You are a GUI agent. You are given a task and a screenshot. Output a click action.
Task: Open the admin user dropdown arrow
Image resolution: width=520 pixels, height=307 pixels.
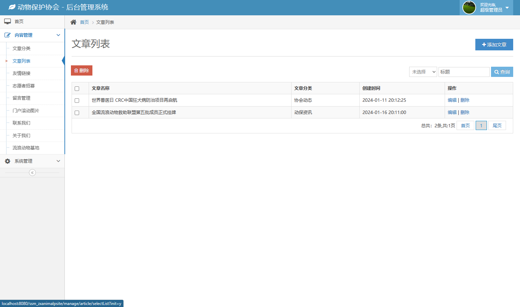507,7
